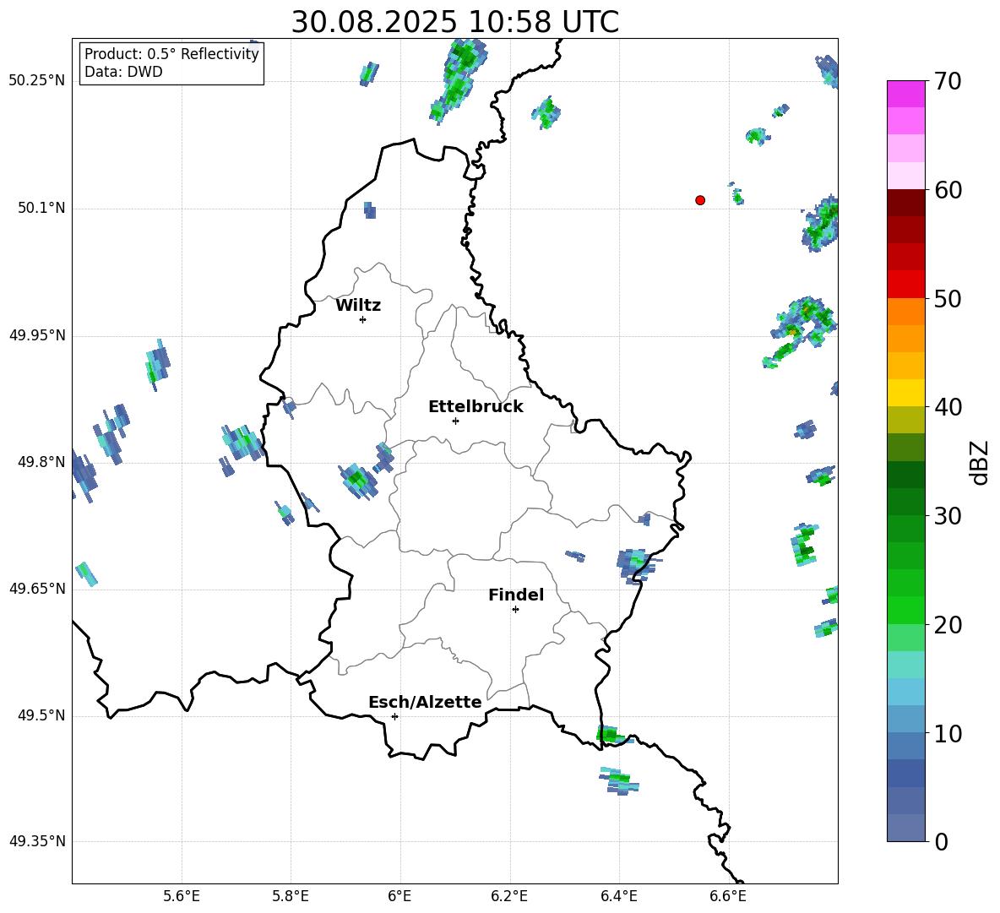Click the Ettelbruck station cross marker
Screen dimensions: 1000x913
(x=455, y=421)
